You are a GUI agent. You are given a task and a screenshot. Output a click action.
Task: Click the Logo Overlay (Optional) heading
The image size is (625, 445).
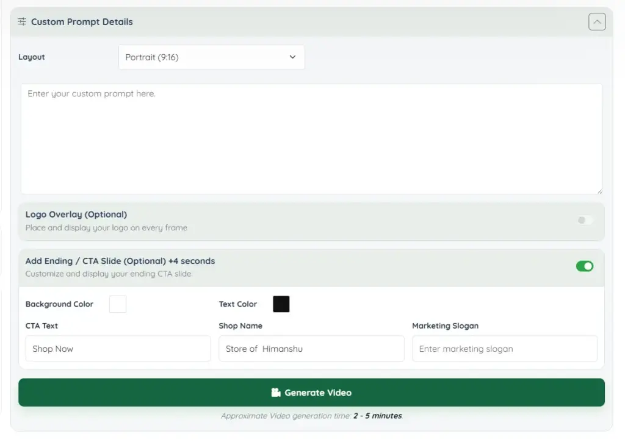tap(76, 215)
